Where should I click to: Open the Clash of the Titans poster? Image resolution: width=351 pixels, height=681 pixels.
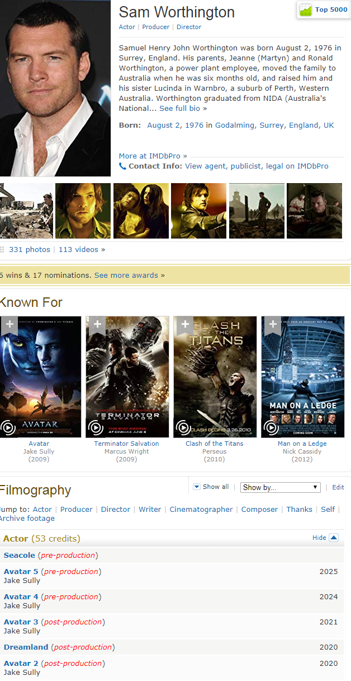pos(215,377)
